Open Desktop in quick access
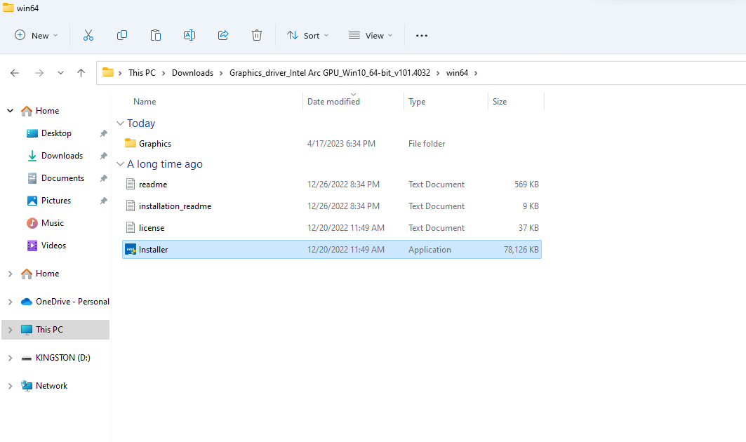 [56, 133]
